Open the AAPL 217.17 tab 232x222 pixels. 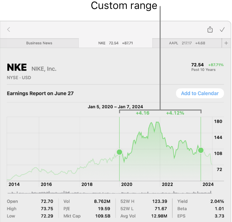(x=187, y=43)
